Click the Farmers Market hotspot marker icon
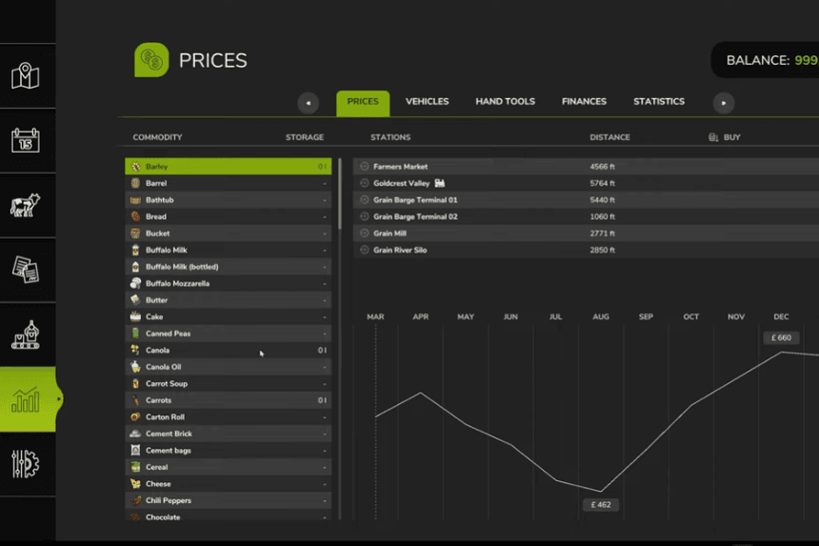The image size is (819, 546). click(x=364, y=167)
